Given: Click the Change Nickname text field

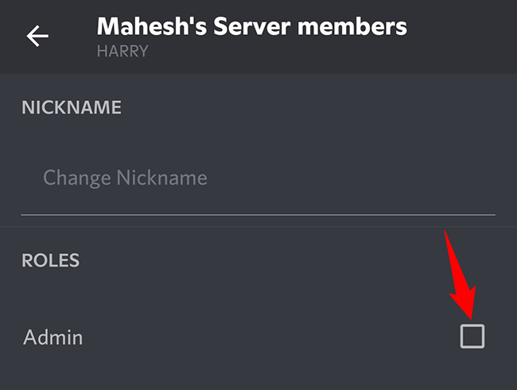Looking at the screenshot, I should pos(258,177).
